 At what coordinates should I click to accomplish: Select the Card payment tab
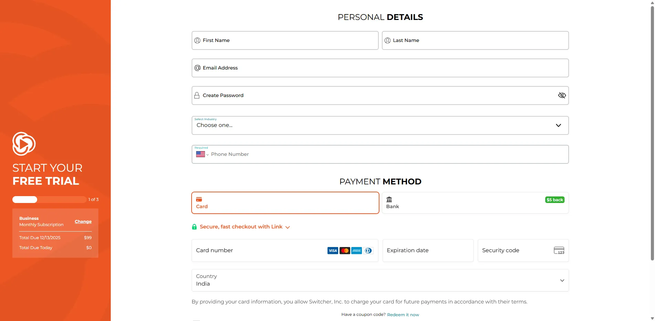[x=285, y=203]
